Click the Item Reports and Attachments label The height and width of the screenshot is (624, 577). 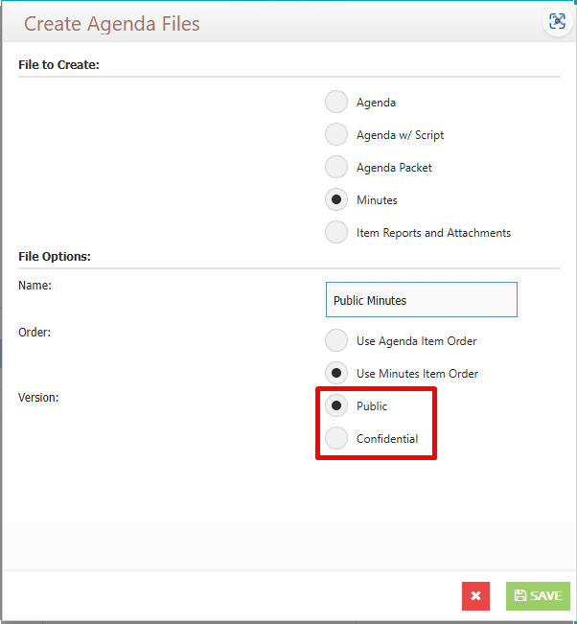point(433,233)
